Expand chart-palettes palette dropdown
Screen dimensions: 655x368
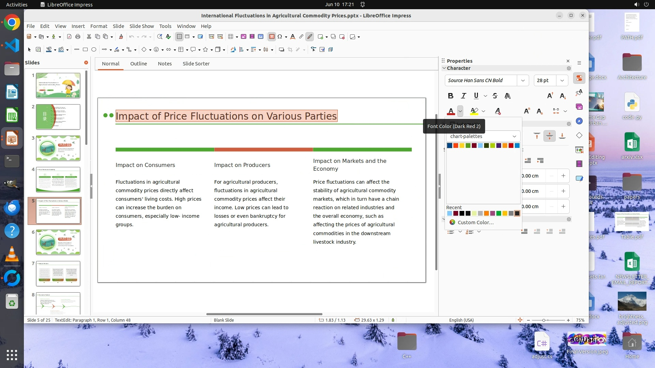tap(514, 136)
